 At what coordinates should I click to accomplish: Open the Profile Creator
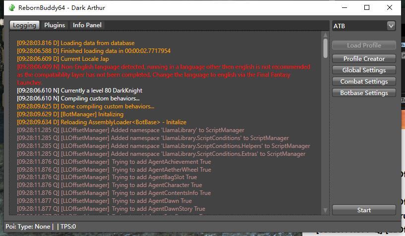tap(364, 59)
